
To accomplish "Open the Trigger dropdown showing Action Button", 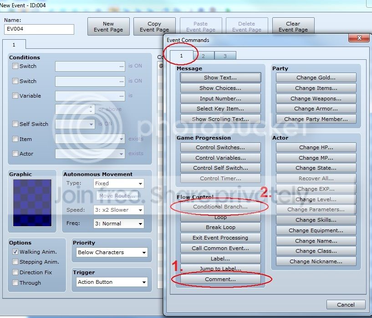I will [112, 282].
